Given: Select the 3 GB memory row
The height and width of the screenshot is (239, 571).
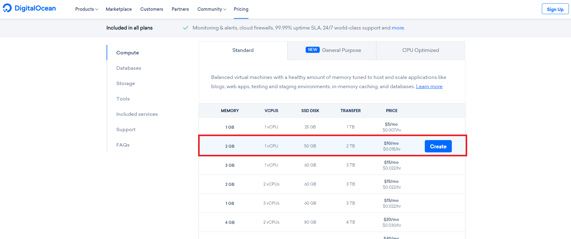Looking at the screenshot, I should [332, 165].
